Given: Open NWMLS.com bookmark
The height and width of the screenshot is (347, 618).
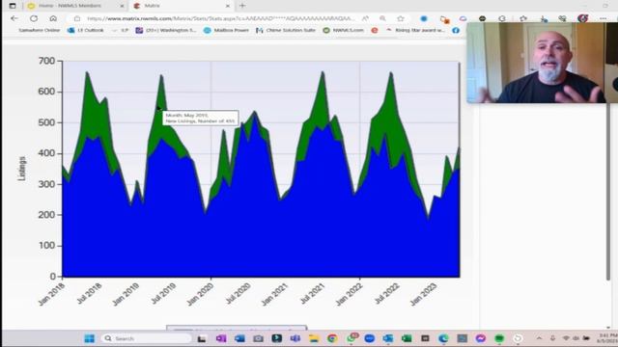Looking at the screenshot, I should click(x=344, y=30).
